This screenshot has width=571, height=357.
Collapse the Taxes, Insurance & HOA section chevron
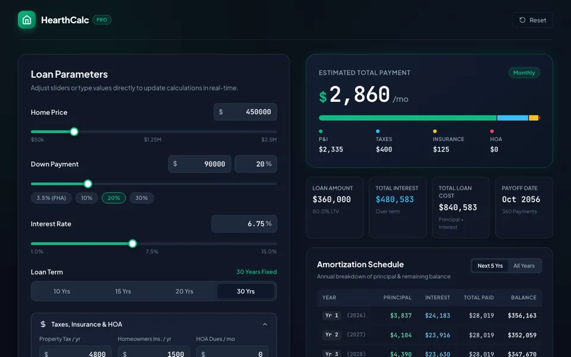pyautogui.click(x=265, y=324)
